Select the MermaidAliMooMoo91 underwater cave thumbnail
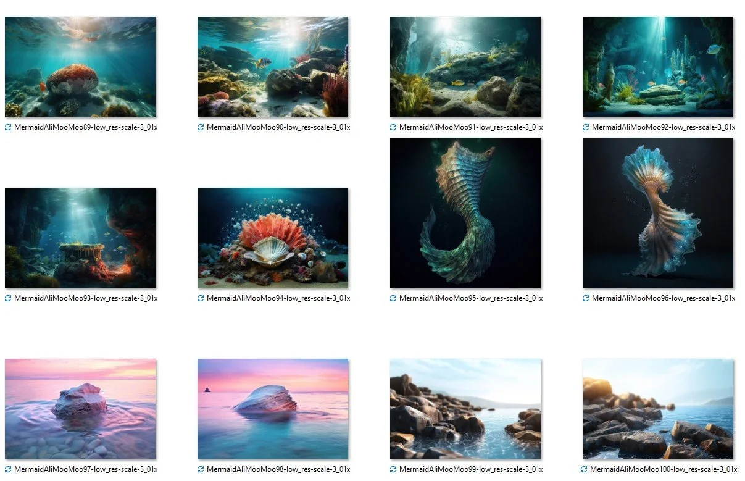This screenshot has height=481, width=745. click(x=465, y=67)
